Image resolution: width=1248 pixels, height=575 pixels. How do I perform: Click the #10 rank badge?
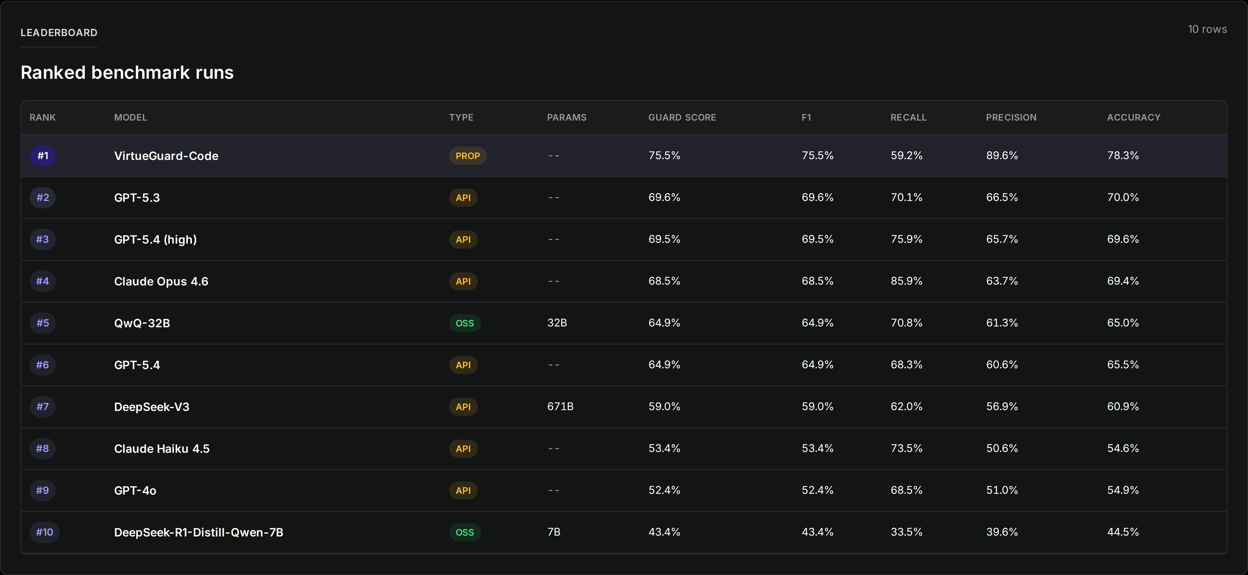[45, 532]
